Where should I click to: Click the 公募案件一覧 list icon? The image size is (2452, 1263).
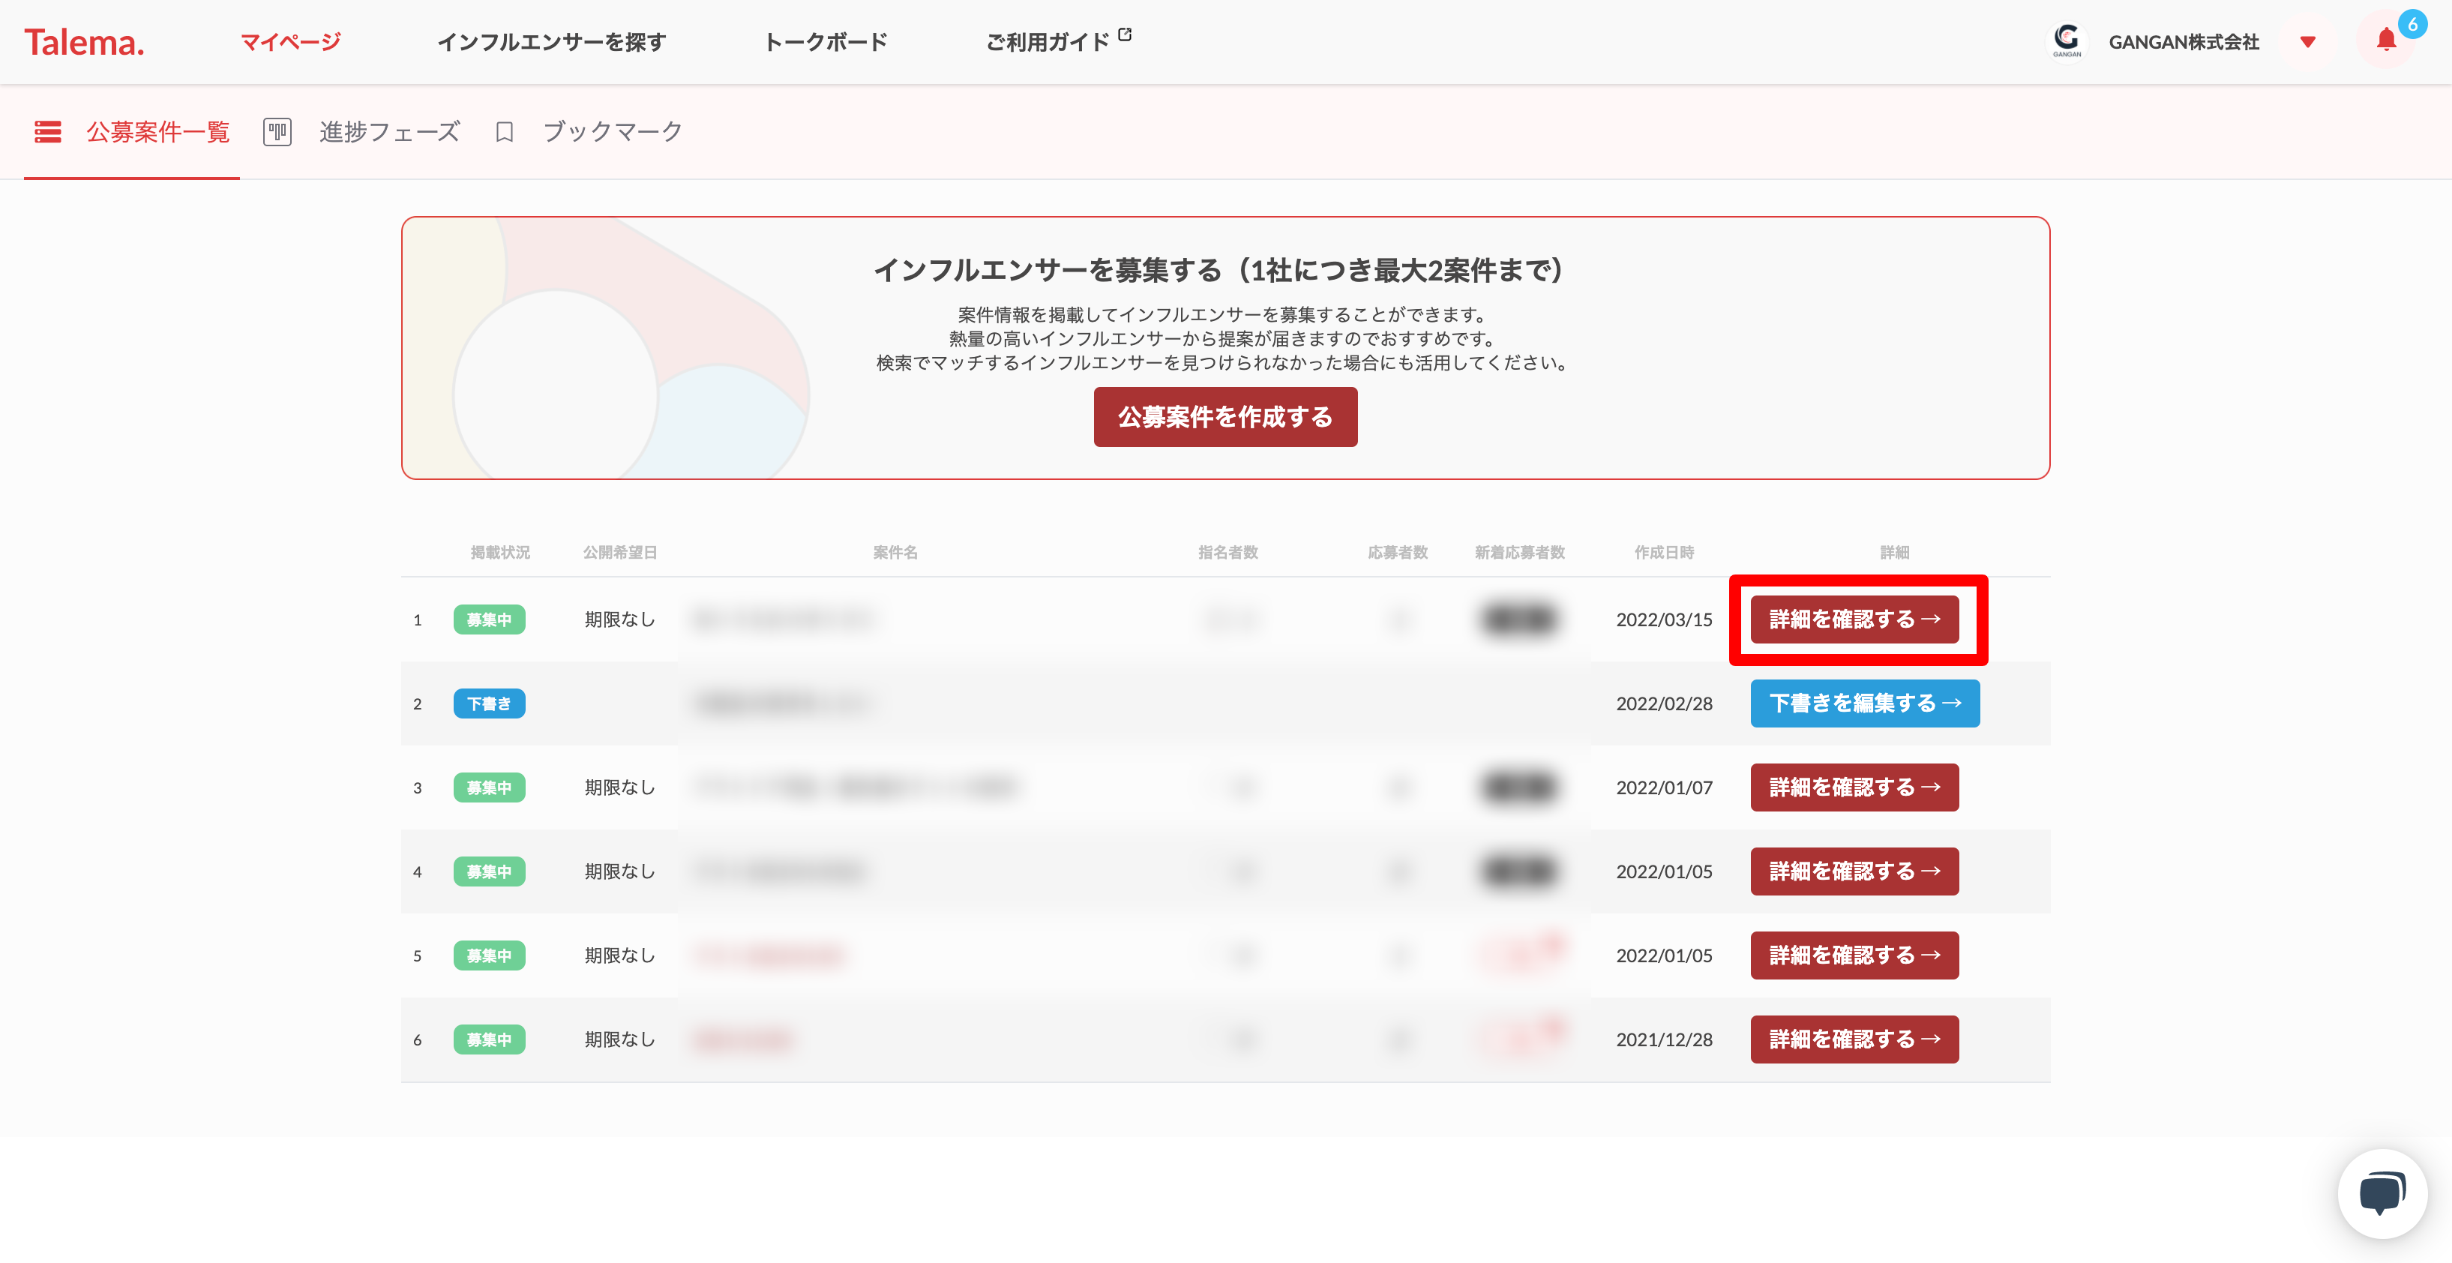pyautogui.click(x=47, y=131)
